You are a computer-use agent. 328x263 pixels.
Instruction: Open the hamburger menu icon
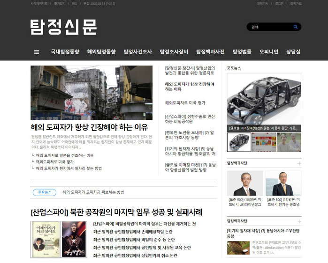click(x=37, y=52)
